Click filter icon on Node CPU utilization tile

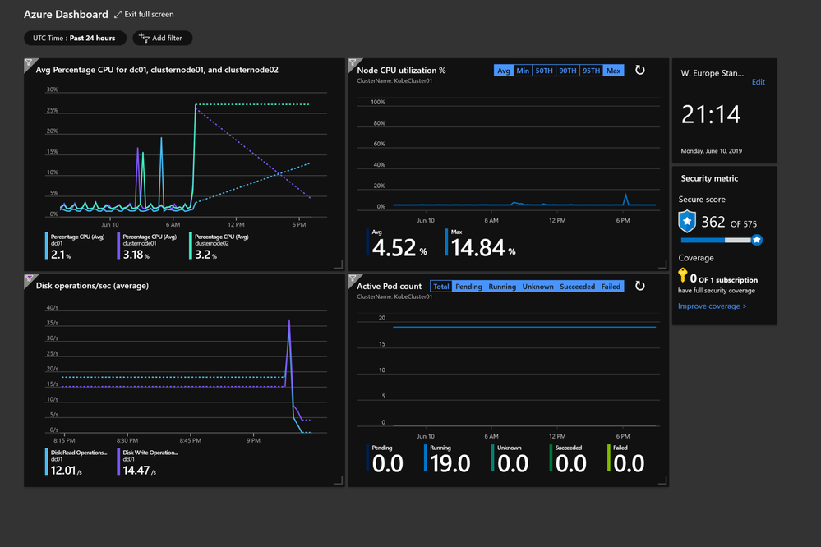point(353,63)
